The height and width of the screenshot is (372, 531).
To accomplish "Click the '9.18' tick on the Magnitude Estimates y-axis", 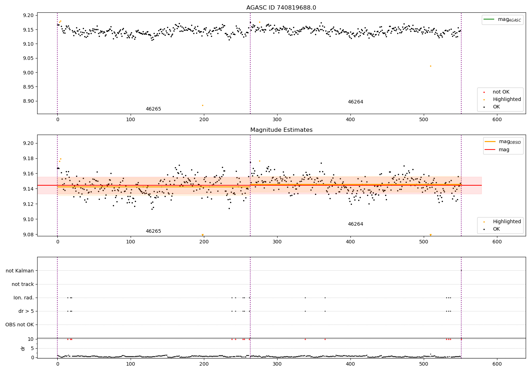I will click(29, 159).
